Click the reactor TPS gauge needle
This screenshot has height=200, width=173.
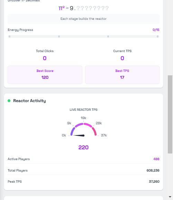(x=79, y=135)
